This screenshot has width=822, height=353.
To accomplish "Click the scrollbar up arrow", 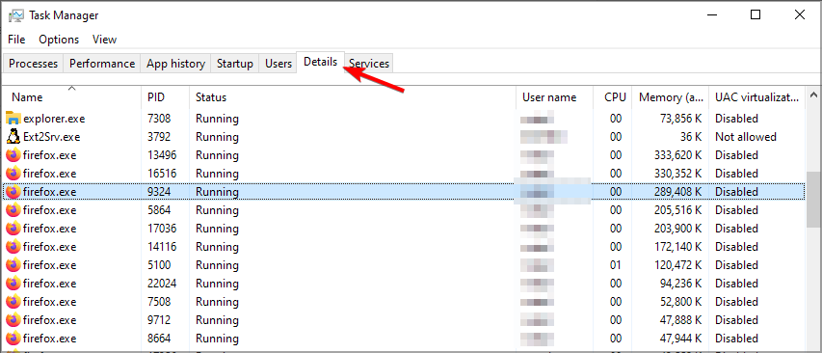I will tap(813, 95).
